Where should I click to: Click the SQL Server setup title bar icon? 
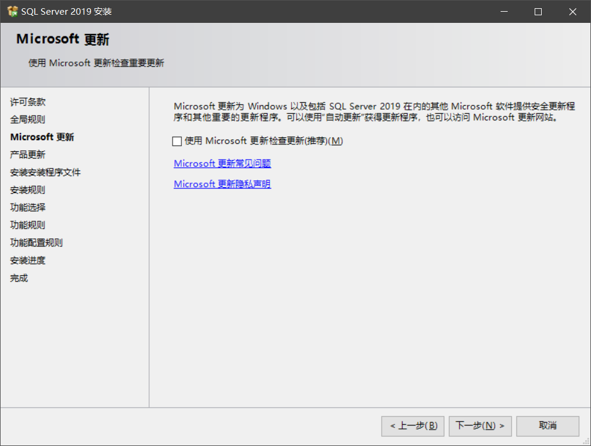click(x=12, y=11)
